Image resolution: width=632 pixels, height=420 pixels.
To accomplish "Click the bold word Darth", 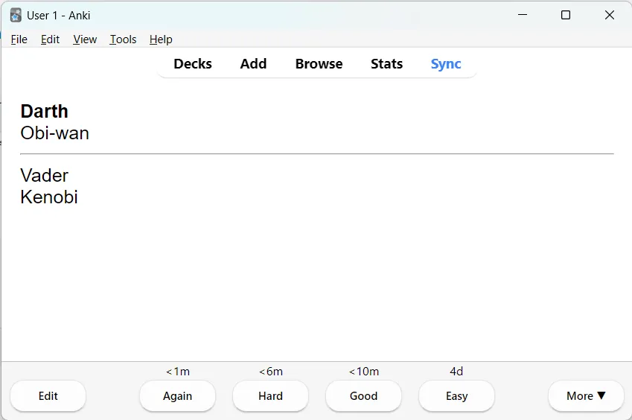I will 45,111.
